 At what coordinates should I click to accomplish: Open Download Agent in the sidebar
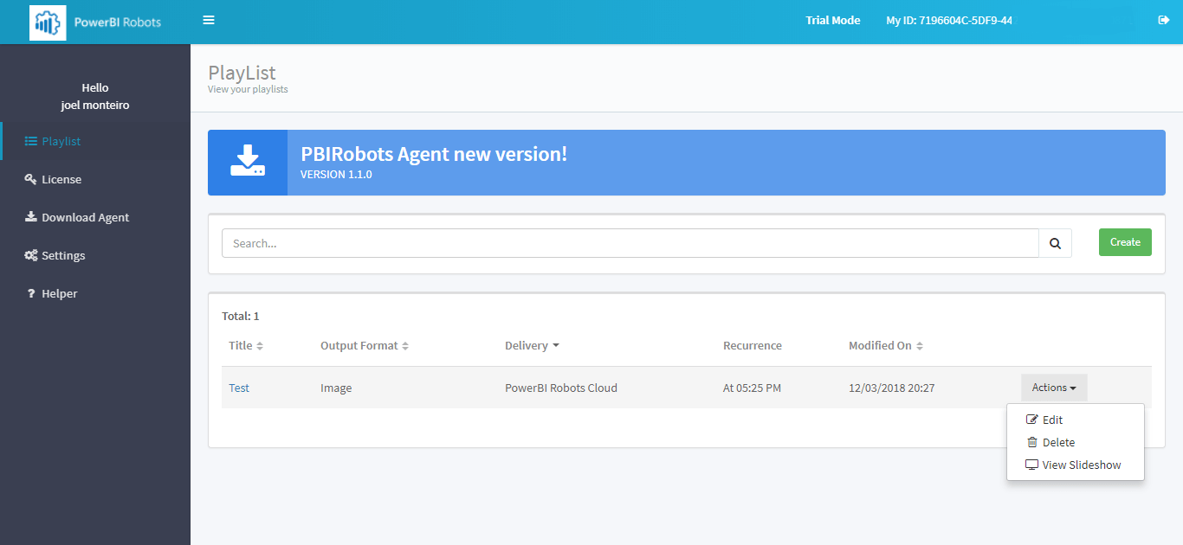click(x=85, y=217)
